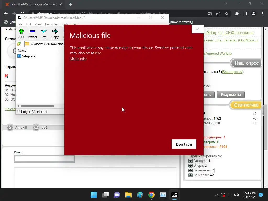Show hidden tray icons chevron

pyautogui.click(x=216, y=195)
